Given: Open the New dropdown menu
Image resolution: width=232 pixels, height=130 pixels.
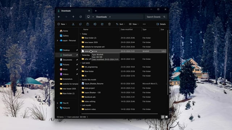Looking at the screenshot, I should 62,24.
